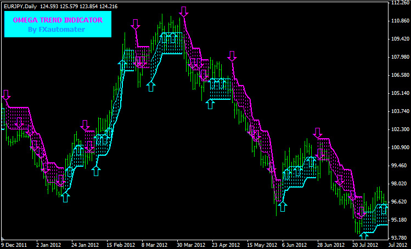The image size is (411, 249).
Task: Click the EURJPY,Daily chart symbol label
Action: (20, 6)
